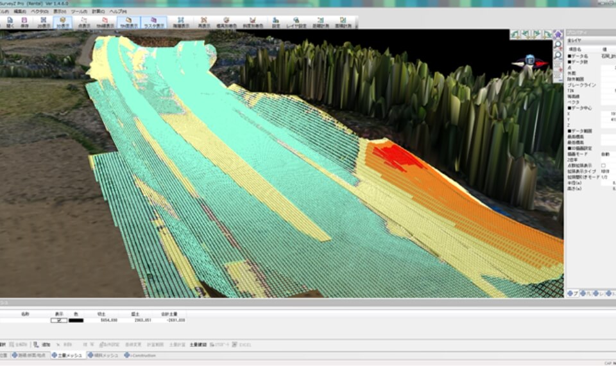Viewport: 616px width, 366px height.
Task: Click the 土量確認 button in bottom toolbar
Action: (x=198, y=345)
